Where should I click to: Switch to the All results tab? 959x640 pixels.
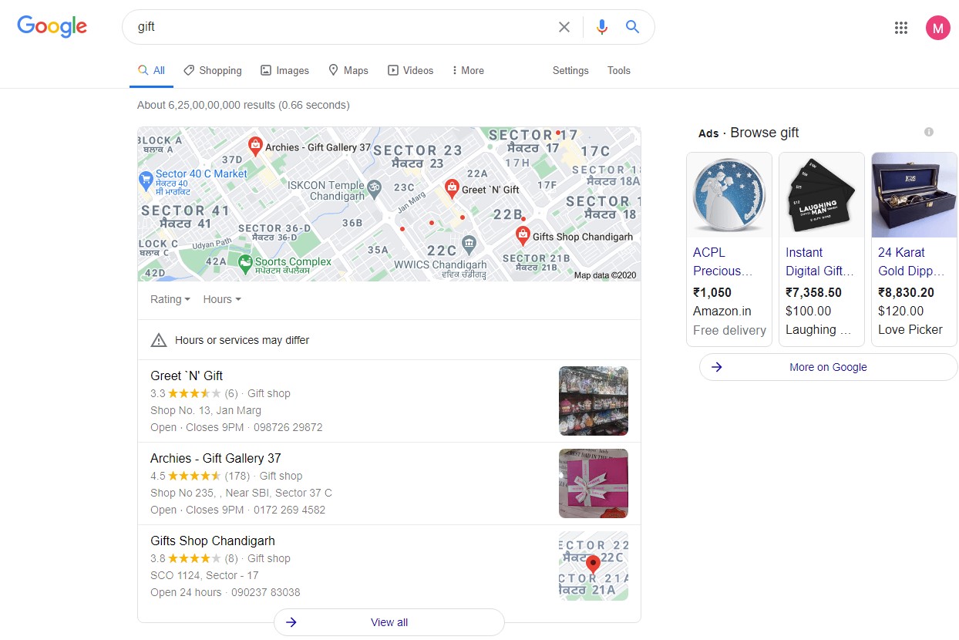[151, 70]
